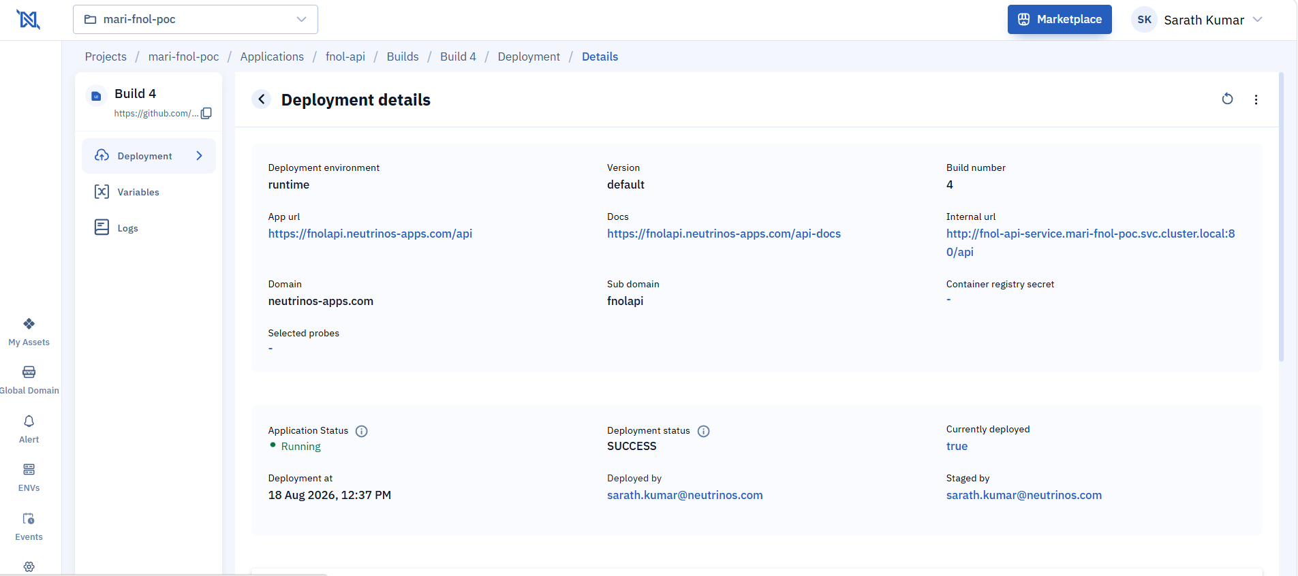The height and width of the screenshot is (576, 1298).
Task: Open ENVs in sidebar
Action: coord(29,478)
